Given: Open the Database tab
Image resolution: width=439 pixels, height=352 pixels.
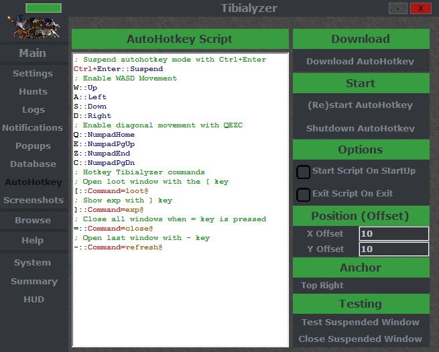Looking at the screenshot, I should (x=33, y=164).
